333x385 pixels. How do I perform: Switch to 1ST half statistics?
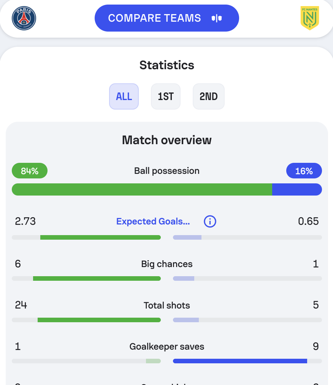(x=166, y=97)
